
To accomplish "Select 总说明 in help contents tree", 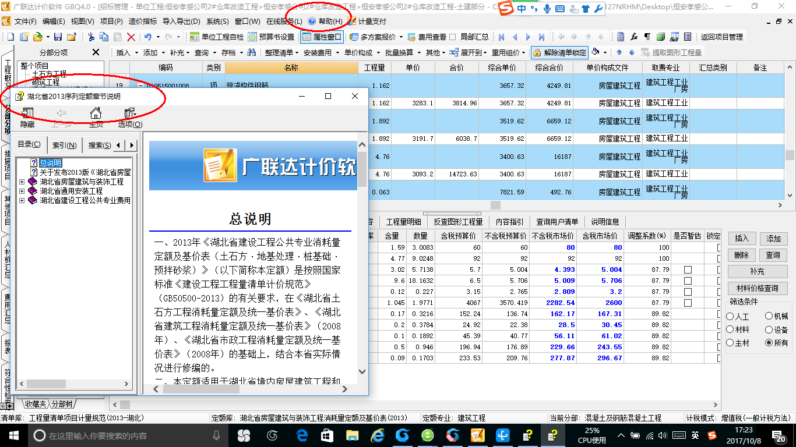I will click(51, 163).
